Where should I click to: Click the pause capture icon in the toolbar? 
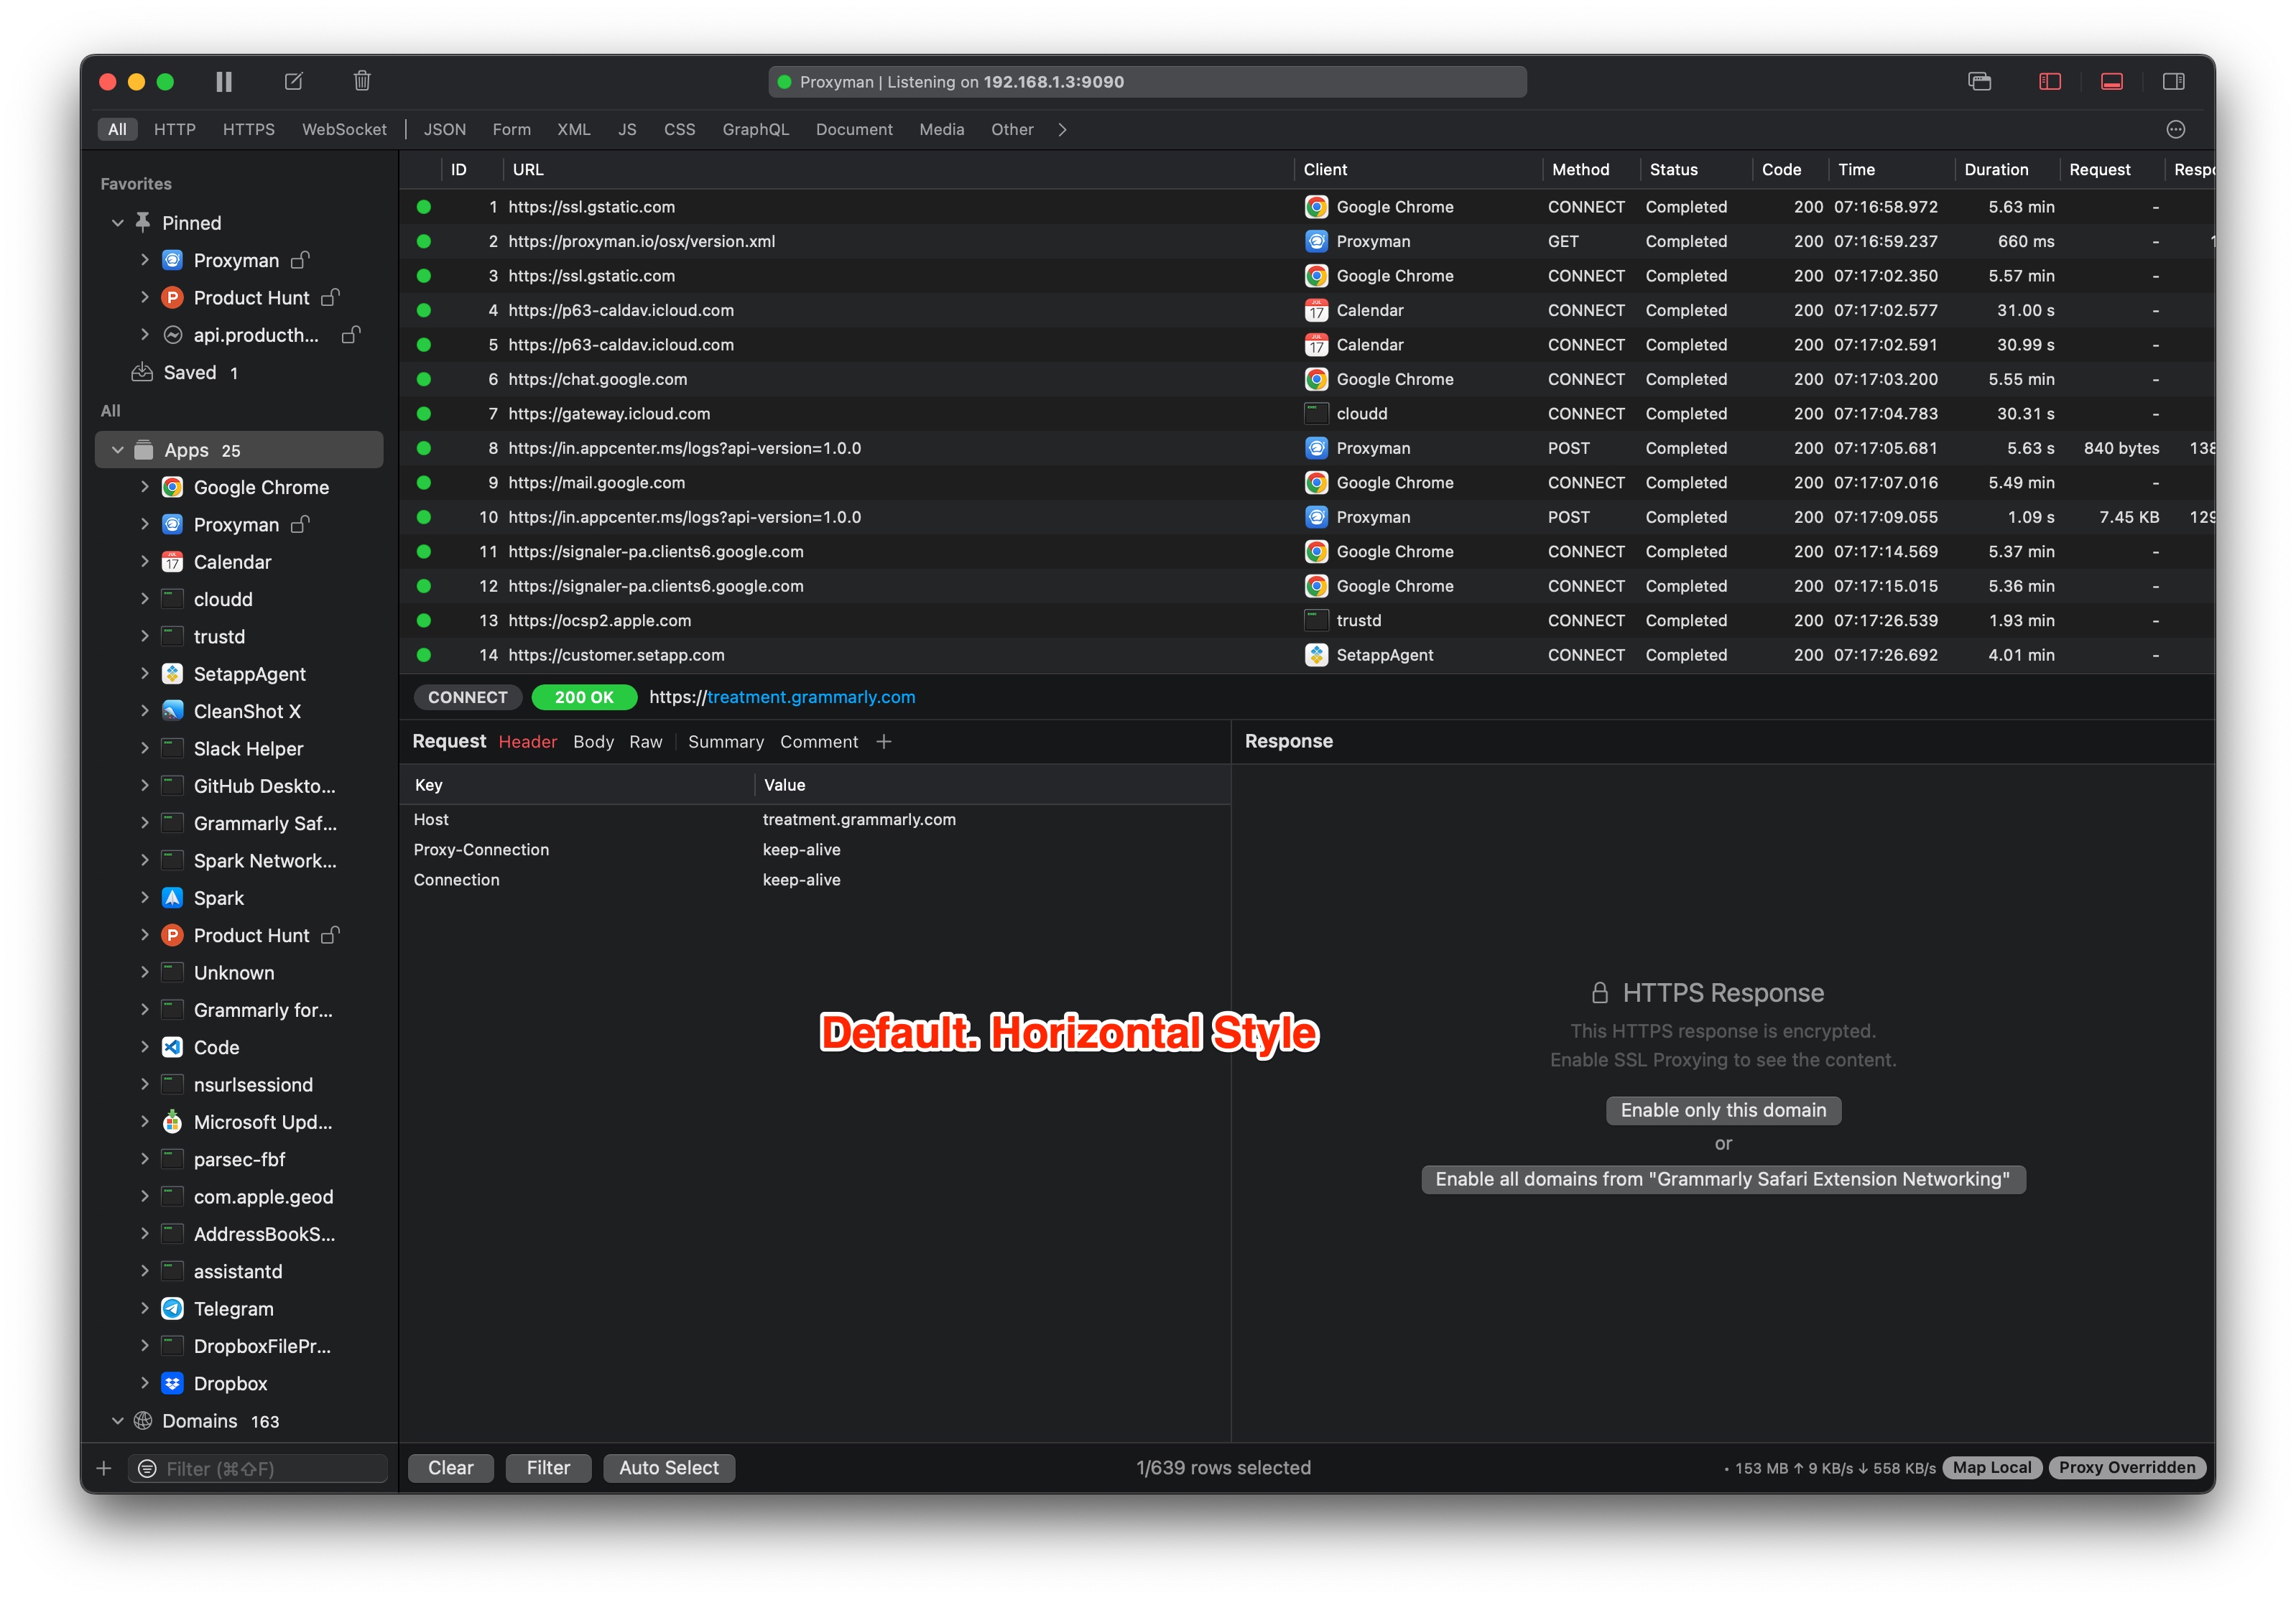click(x=224, y=81)
